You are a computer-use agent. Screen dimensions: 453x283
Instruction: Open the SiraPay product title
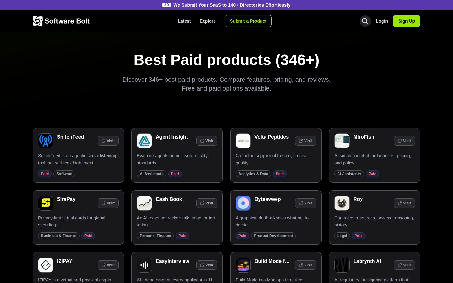pyautogui.click(x=66, y=199)
